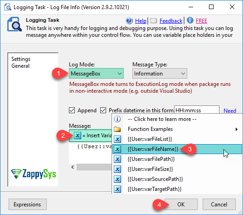Image resolution: width=243 pixels, height=215 pixels.
Task: Click the Insert Variable icon in Message toolbar
Action: tap(78, 135)
